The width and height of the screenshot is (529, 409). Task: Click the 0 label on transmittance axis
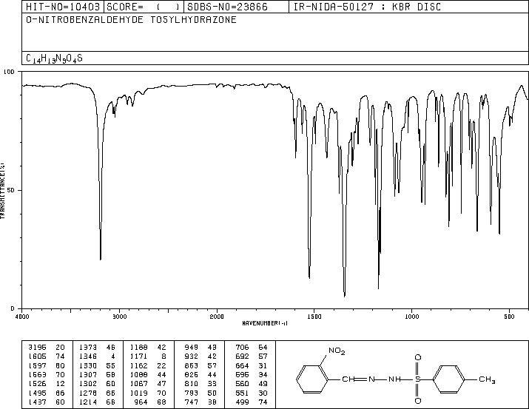coord(13,308)
